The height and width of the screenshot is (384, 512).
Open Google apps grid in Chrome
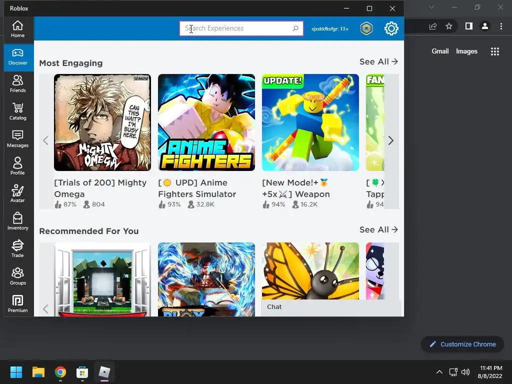pyautogui.click(x=495, y=51)
